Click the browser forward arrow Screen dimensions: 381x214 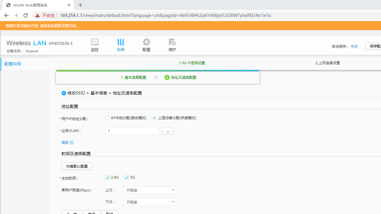(x=16, y=15)
